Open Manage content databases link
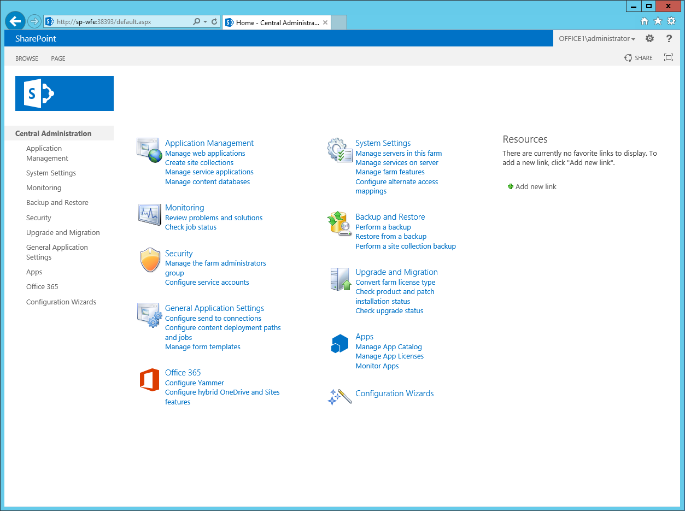The width and height of the screenshot is (685, 511). point(207,182)
